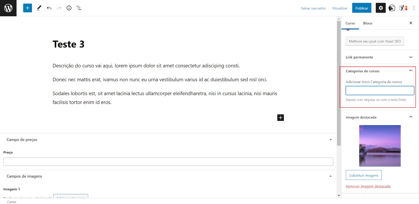Undo the last change

pyautogui.click(x=49, y=8)
